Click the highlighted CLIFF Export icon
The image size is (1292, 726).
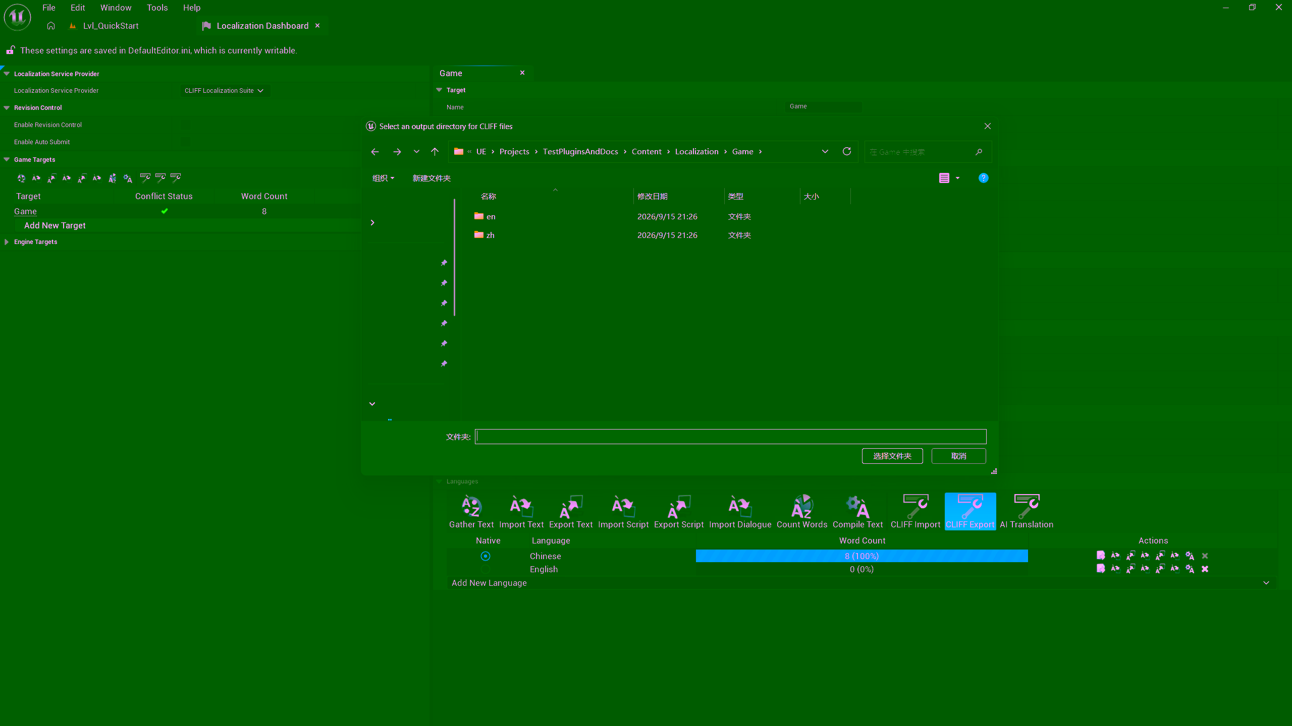[970, 511]
